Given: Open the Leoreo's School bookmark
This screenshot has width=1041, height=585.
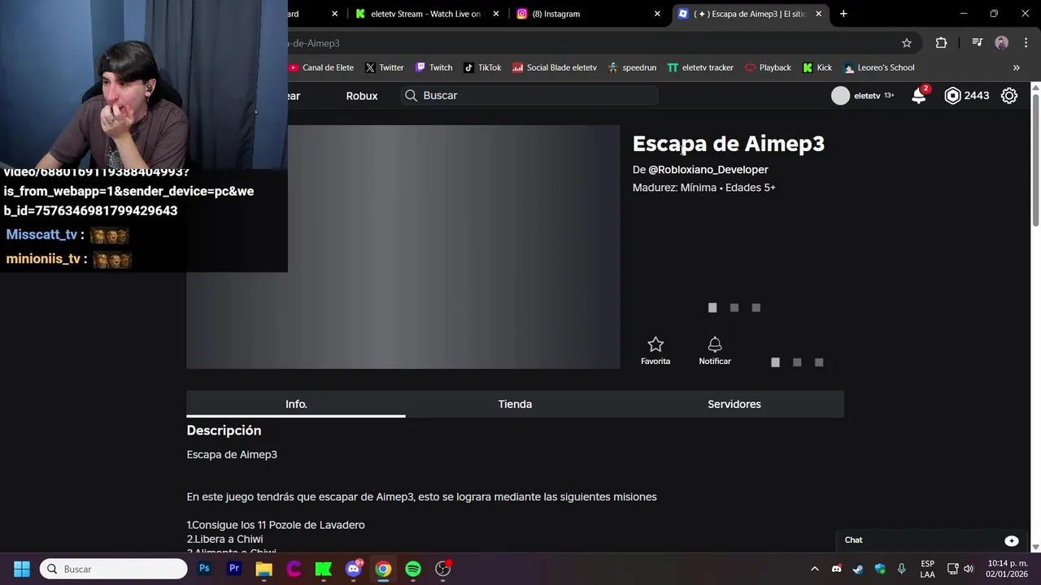Looking at the screenshot, I should (x=879, y=67).
